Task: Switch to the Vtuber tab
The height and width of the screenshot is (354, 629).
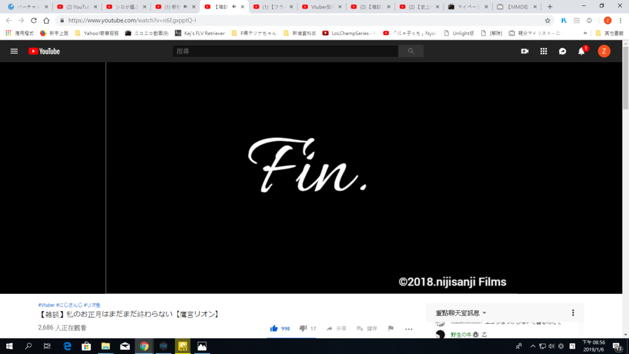Action: coord(321,6)
